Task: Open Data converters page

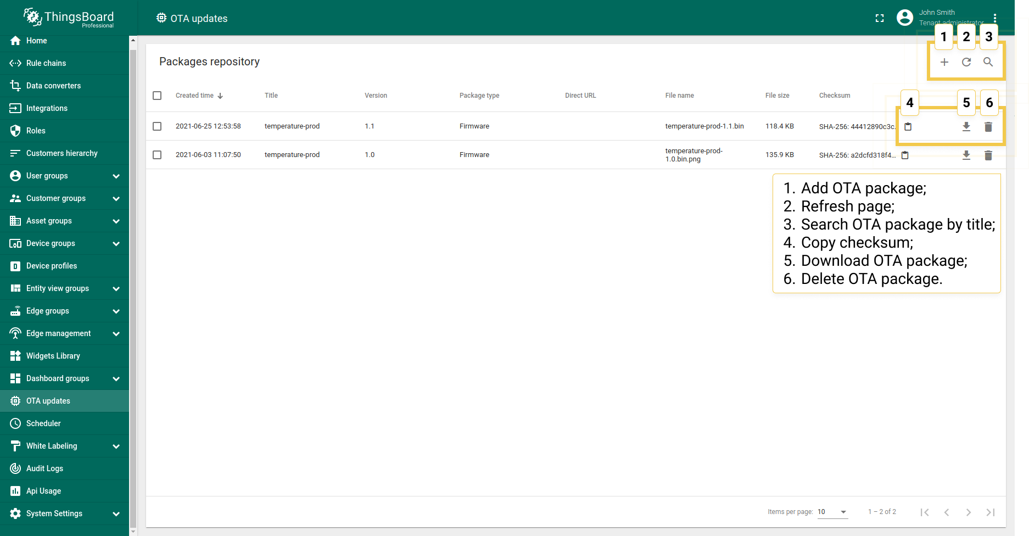Action: pos(64,86)
